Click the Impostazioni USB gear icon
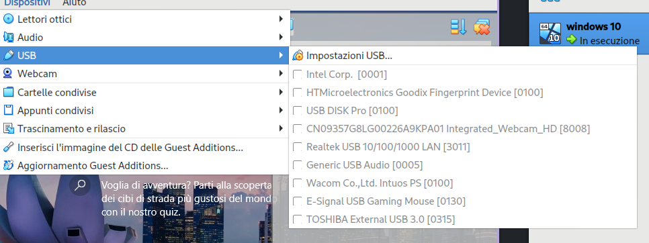 (298, 55)
